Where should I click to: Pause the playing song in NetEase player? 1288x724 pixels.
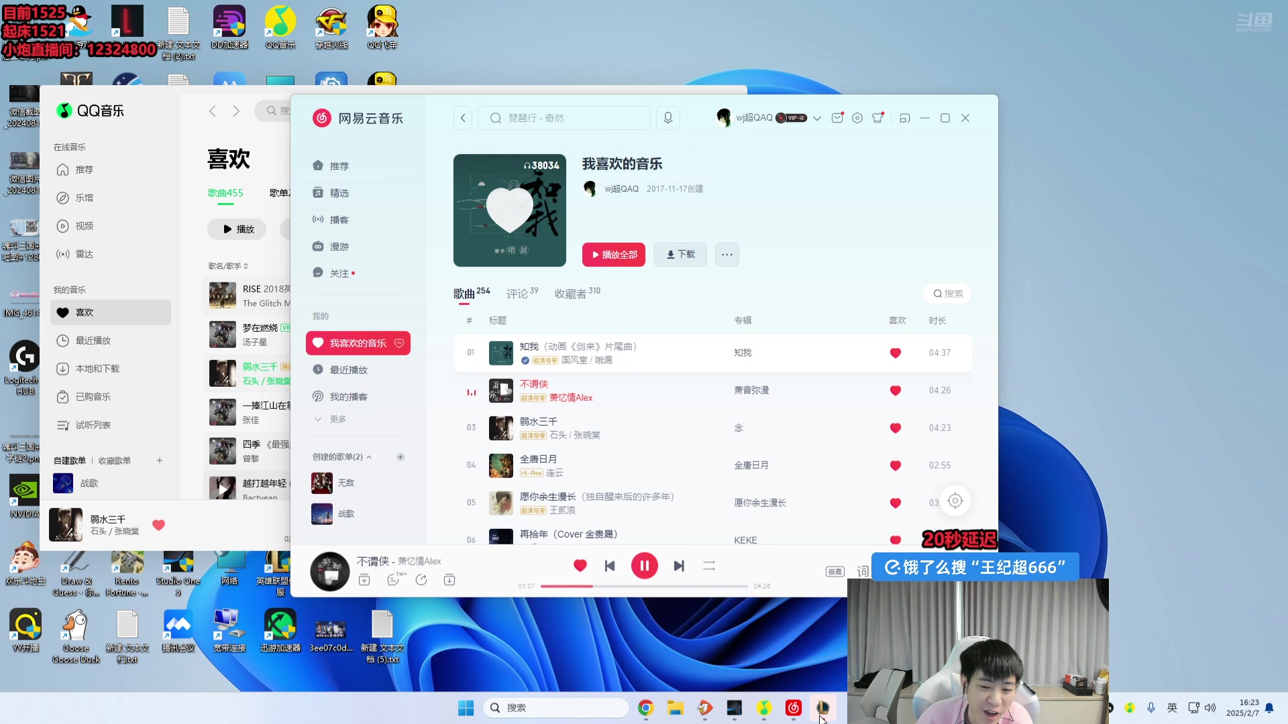point(644,566)
